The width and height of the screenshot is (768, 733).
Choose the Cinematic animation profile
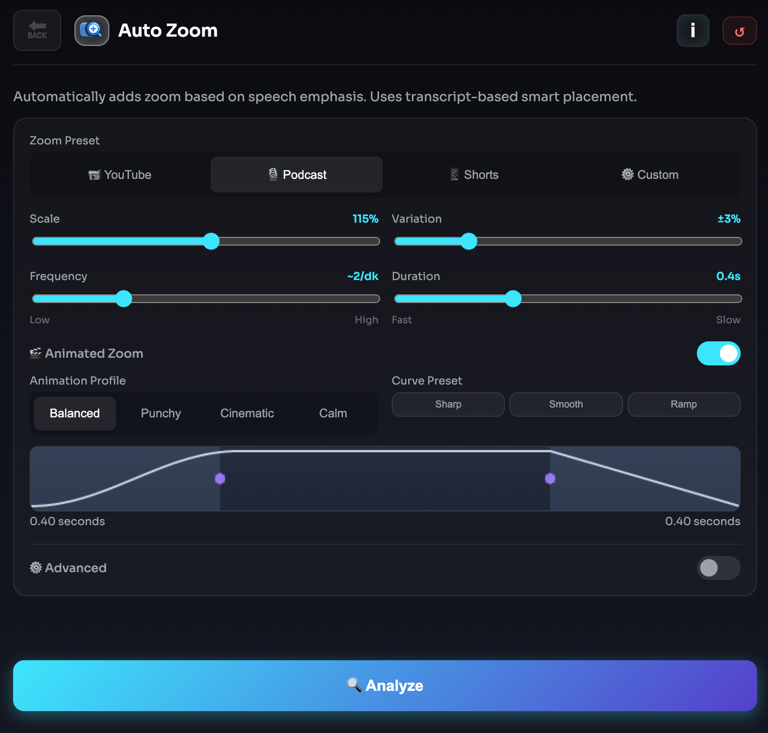point(247,414)
